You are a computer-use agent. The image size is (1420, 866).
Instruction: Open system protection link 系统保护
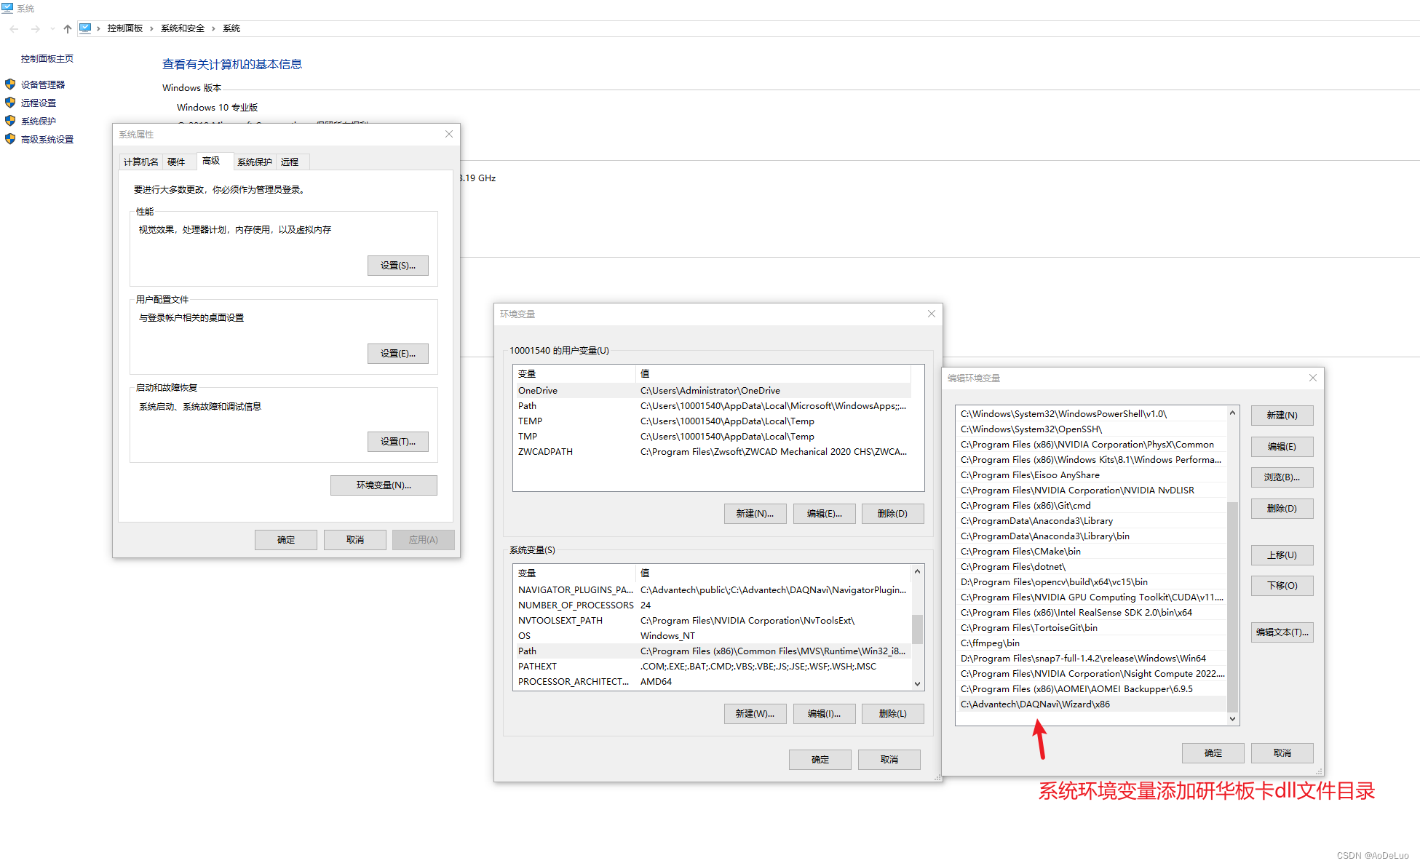39,121
